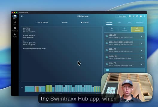Screen dimensions: 158x107
Task: Click the '4x25 BK fast' line
Action: 29,36
